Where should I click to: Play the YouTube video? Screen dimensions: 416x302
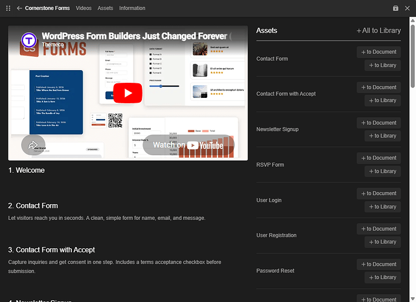(x=128, y=93)
